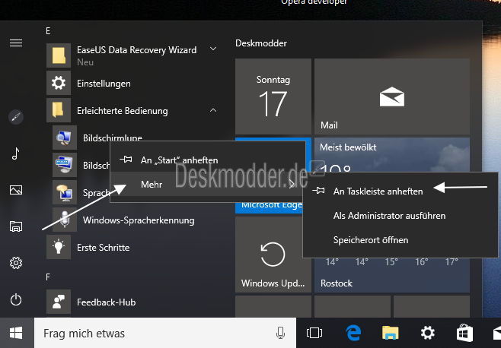The image size is (501, 348).
Task: Click the Bildschirmlupe magnifier icon
Action: (65, 138)
